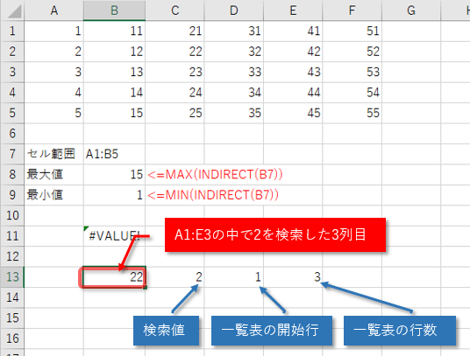
Task: Click cell B11 showing #VALUE! error
Action: tap(114, 236)
